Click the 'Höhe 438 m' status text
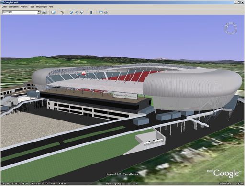Screen dimensions: 245x186 tap(58, 184)
